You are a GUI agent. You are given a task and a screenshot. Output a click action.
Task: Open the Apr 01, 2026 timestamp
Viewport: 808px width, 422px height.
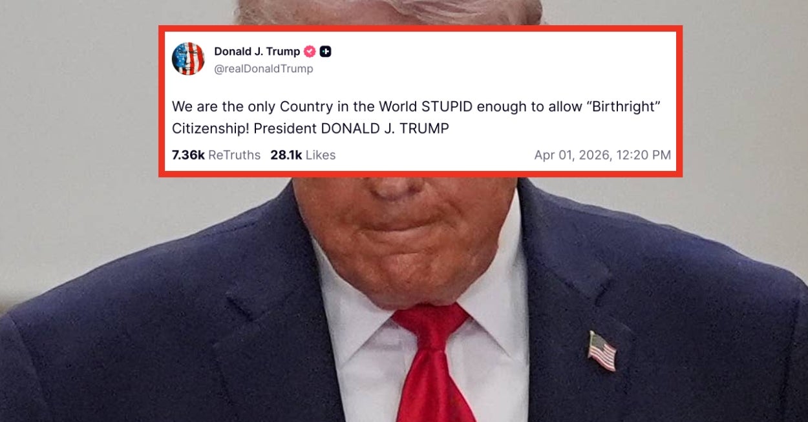tap(572, 155)
